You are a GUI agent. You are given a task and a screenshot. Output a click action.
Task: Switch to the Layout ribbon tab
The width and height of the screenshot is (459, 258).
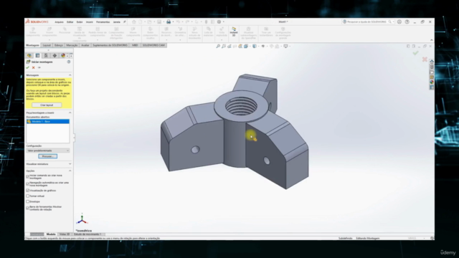point(47,45)
